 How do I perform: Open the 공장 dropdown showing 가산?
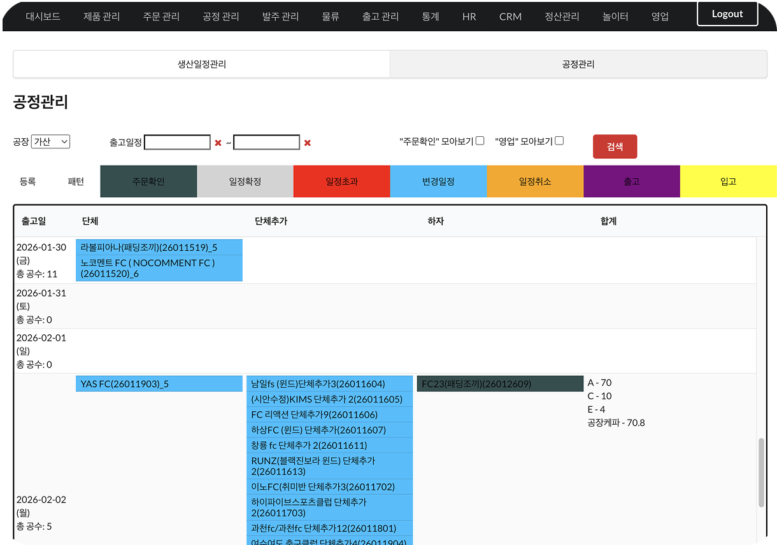[x=50, y=142]
